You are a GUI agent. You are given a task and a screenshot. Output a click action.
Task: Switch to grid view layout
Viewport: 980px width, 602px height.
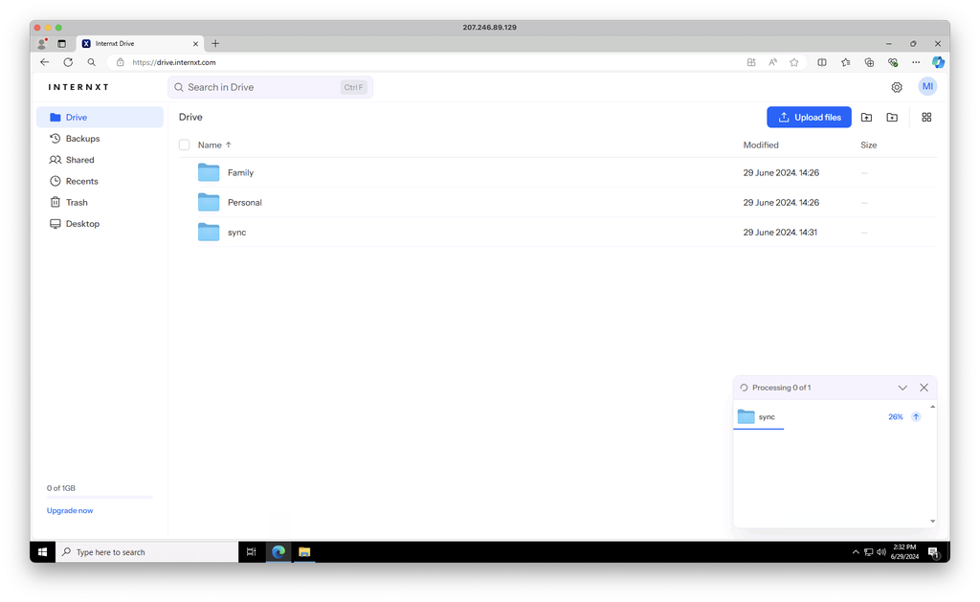(x=925, y=117)
